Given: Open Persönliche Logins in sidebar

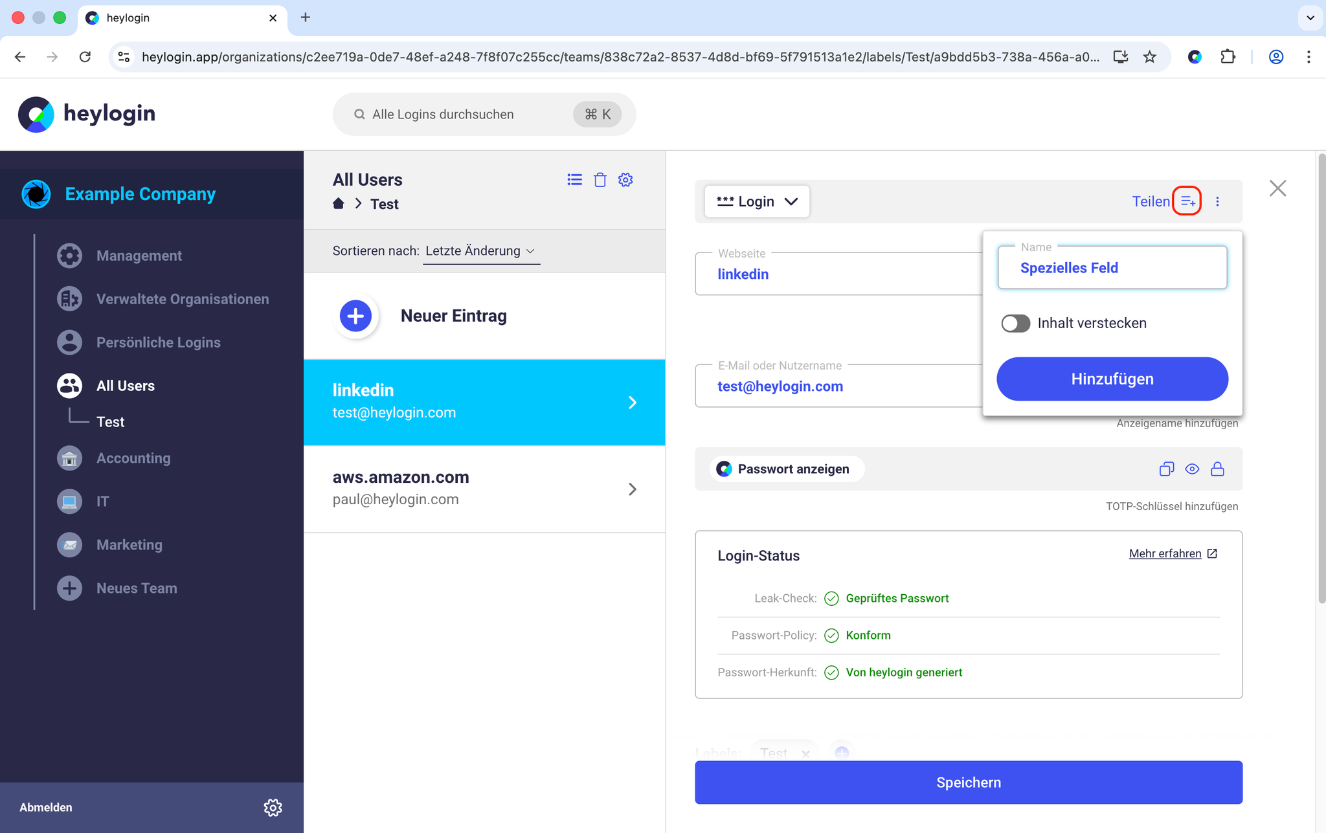Looking at the screenshot, I should coord(158,342).
